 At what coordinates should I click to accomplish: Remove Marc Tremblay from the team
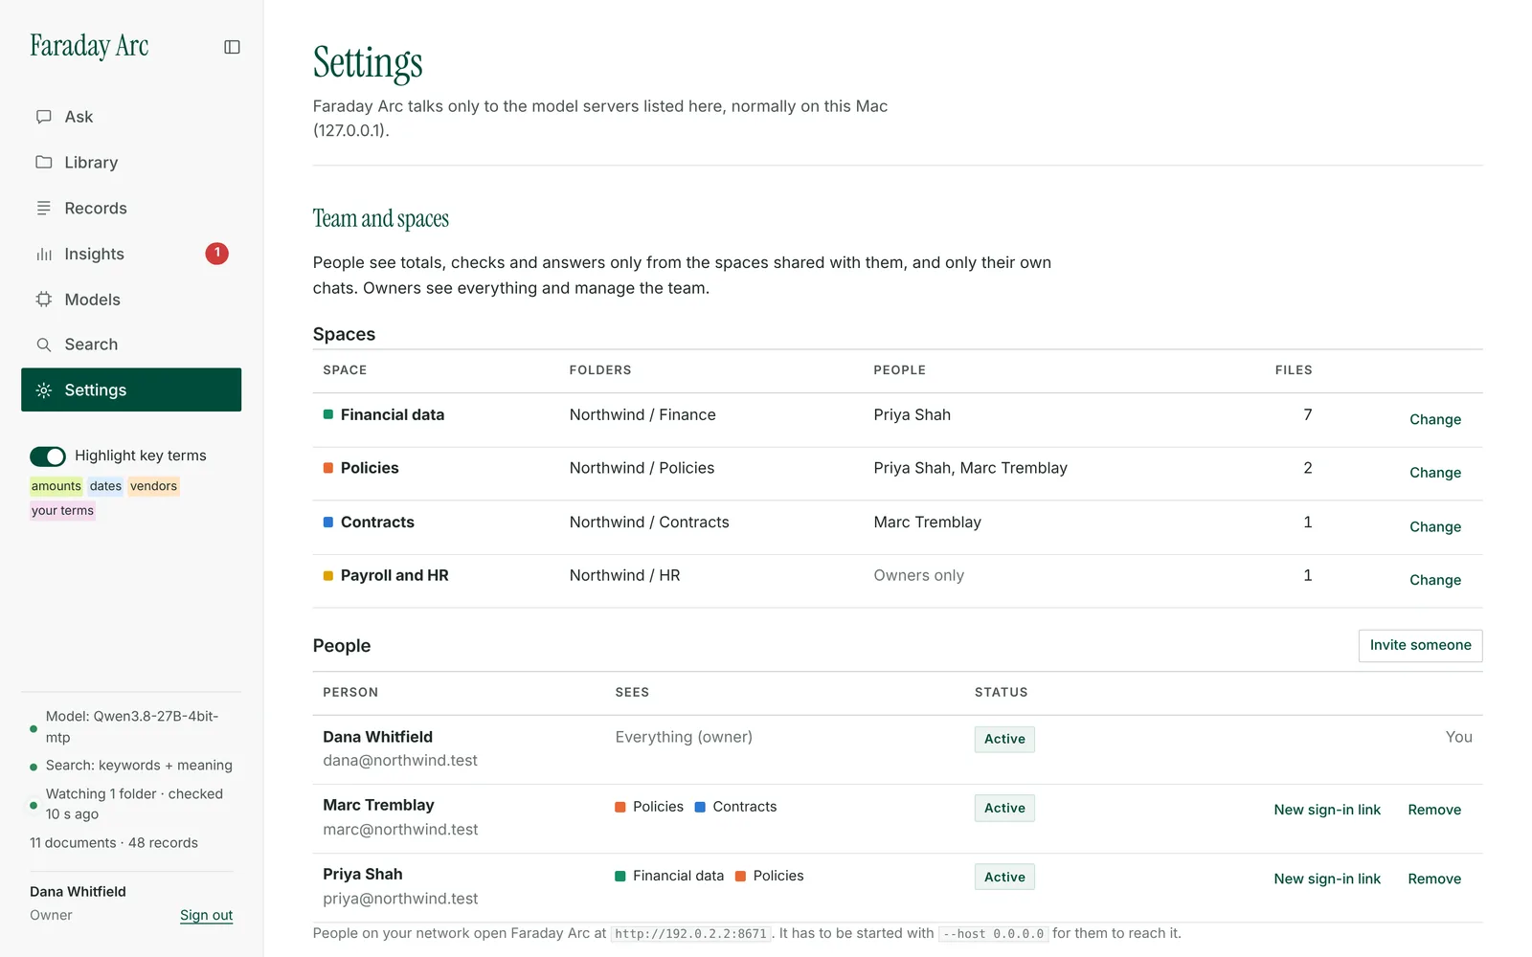(1434, 810)
